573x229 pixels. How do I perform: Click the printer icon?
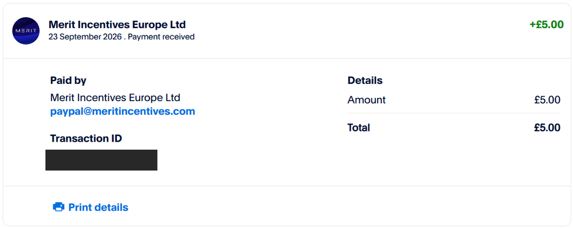[58, 207]
